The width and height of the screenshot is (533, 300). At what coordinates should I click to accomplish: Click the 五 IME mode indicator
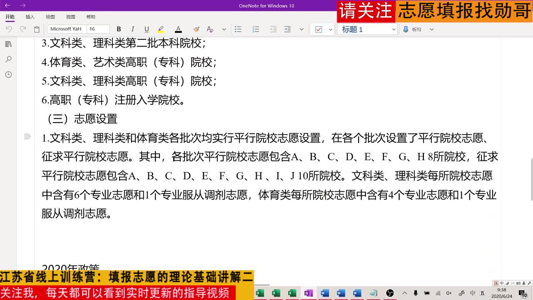pyautogui.click(x=483, y=293)
